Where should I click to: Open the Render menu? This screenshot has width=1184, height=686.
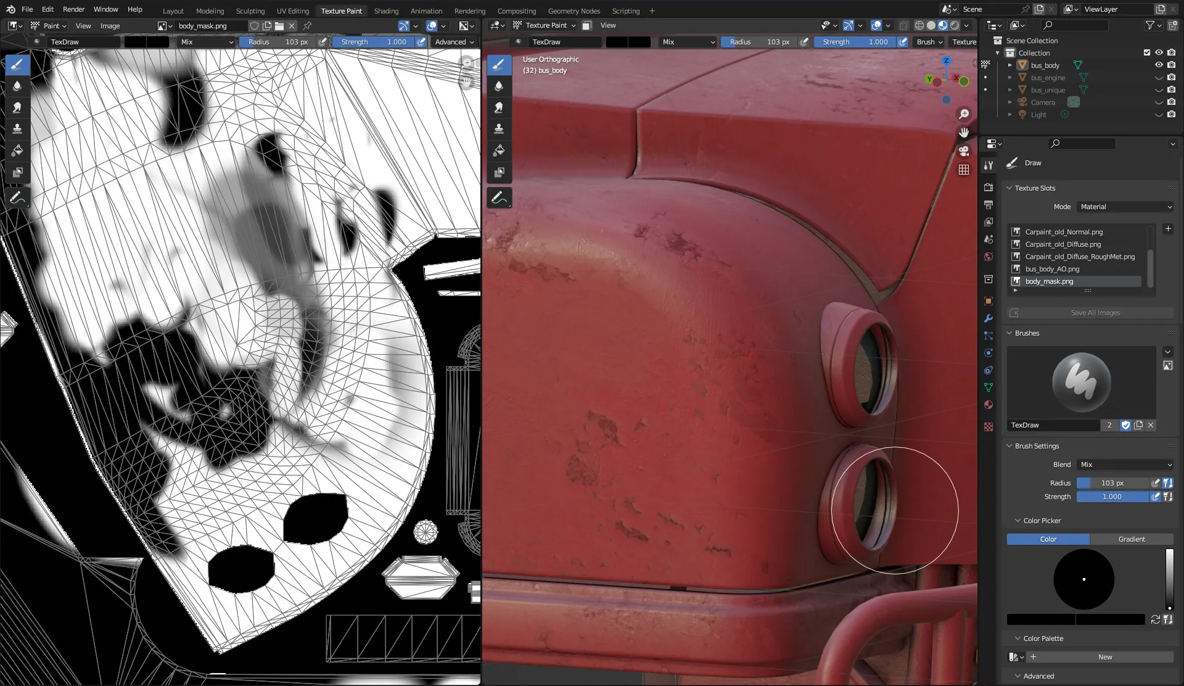[73, 9]
